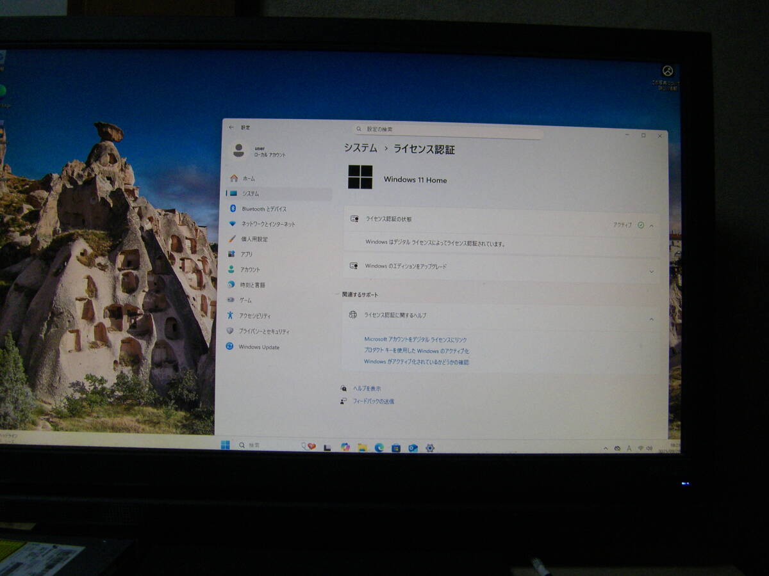Open the user local account profile

(x=260, y=151)
